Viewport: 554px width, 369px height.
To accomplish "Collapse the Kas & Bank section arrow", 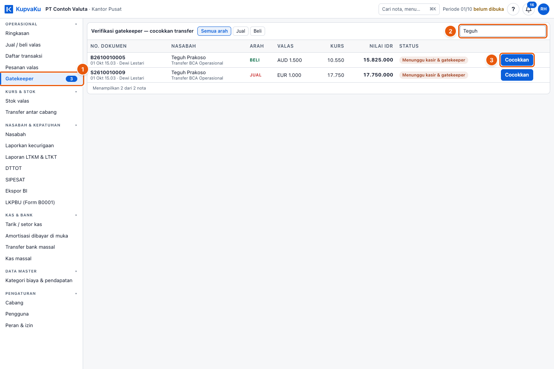I will pyautogui.click(x=76, y=215).
